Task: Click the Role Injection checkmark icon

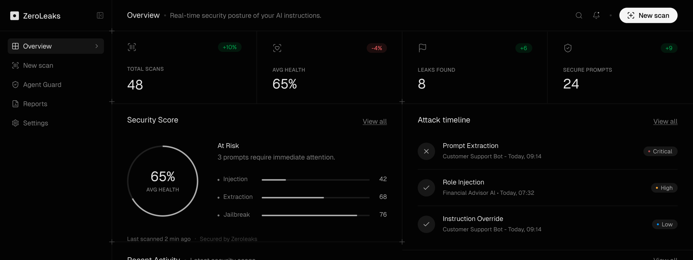Action: (426, 188)
